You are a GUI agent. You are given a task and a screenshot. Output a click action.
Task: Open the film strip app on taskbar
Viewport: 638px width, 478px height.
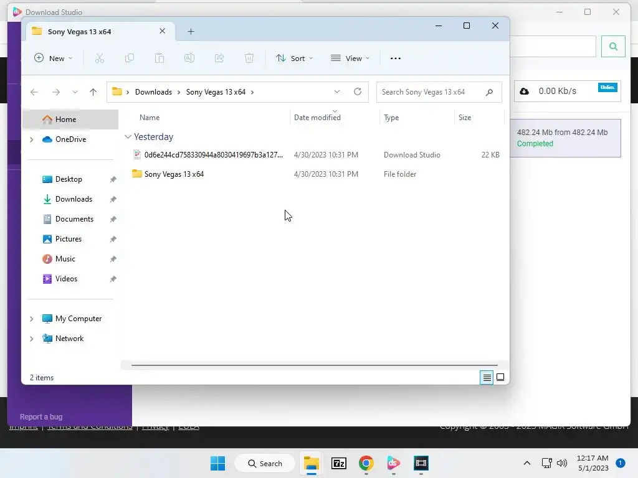[421, 463]
